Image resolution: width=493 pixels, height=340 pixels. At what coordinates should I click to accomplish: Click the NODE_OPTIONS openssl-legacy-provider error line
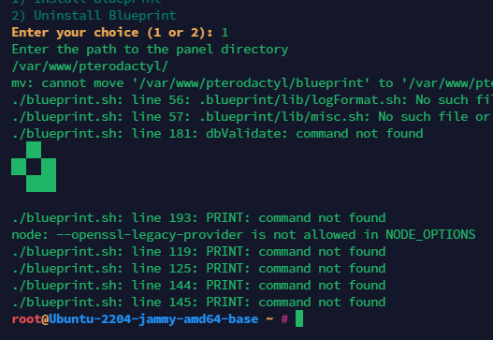[243, 234]
